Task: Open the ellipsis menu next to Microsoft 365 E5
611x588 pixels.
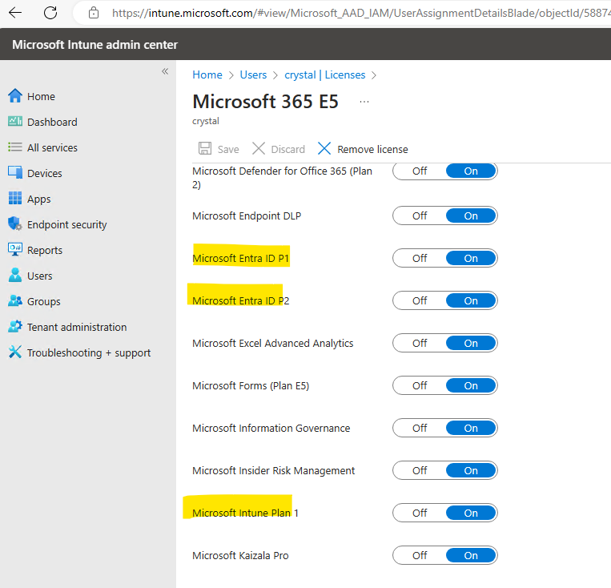Action: click(364, 102)
